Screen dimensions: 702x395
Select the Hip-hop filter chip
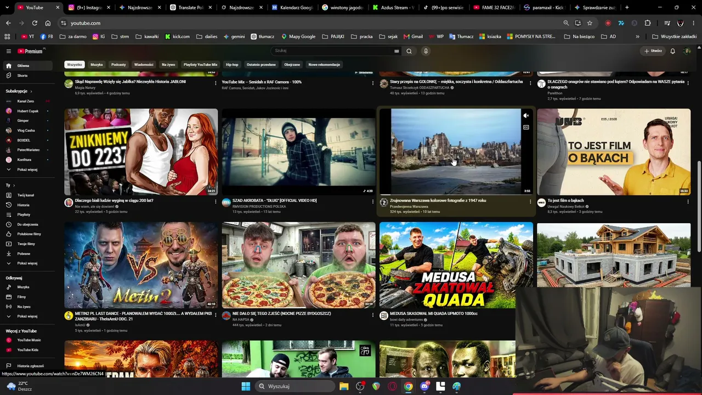[x=232, y=65]
